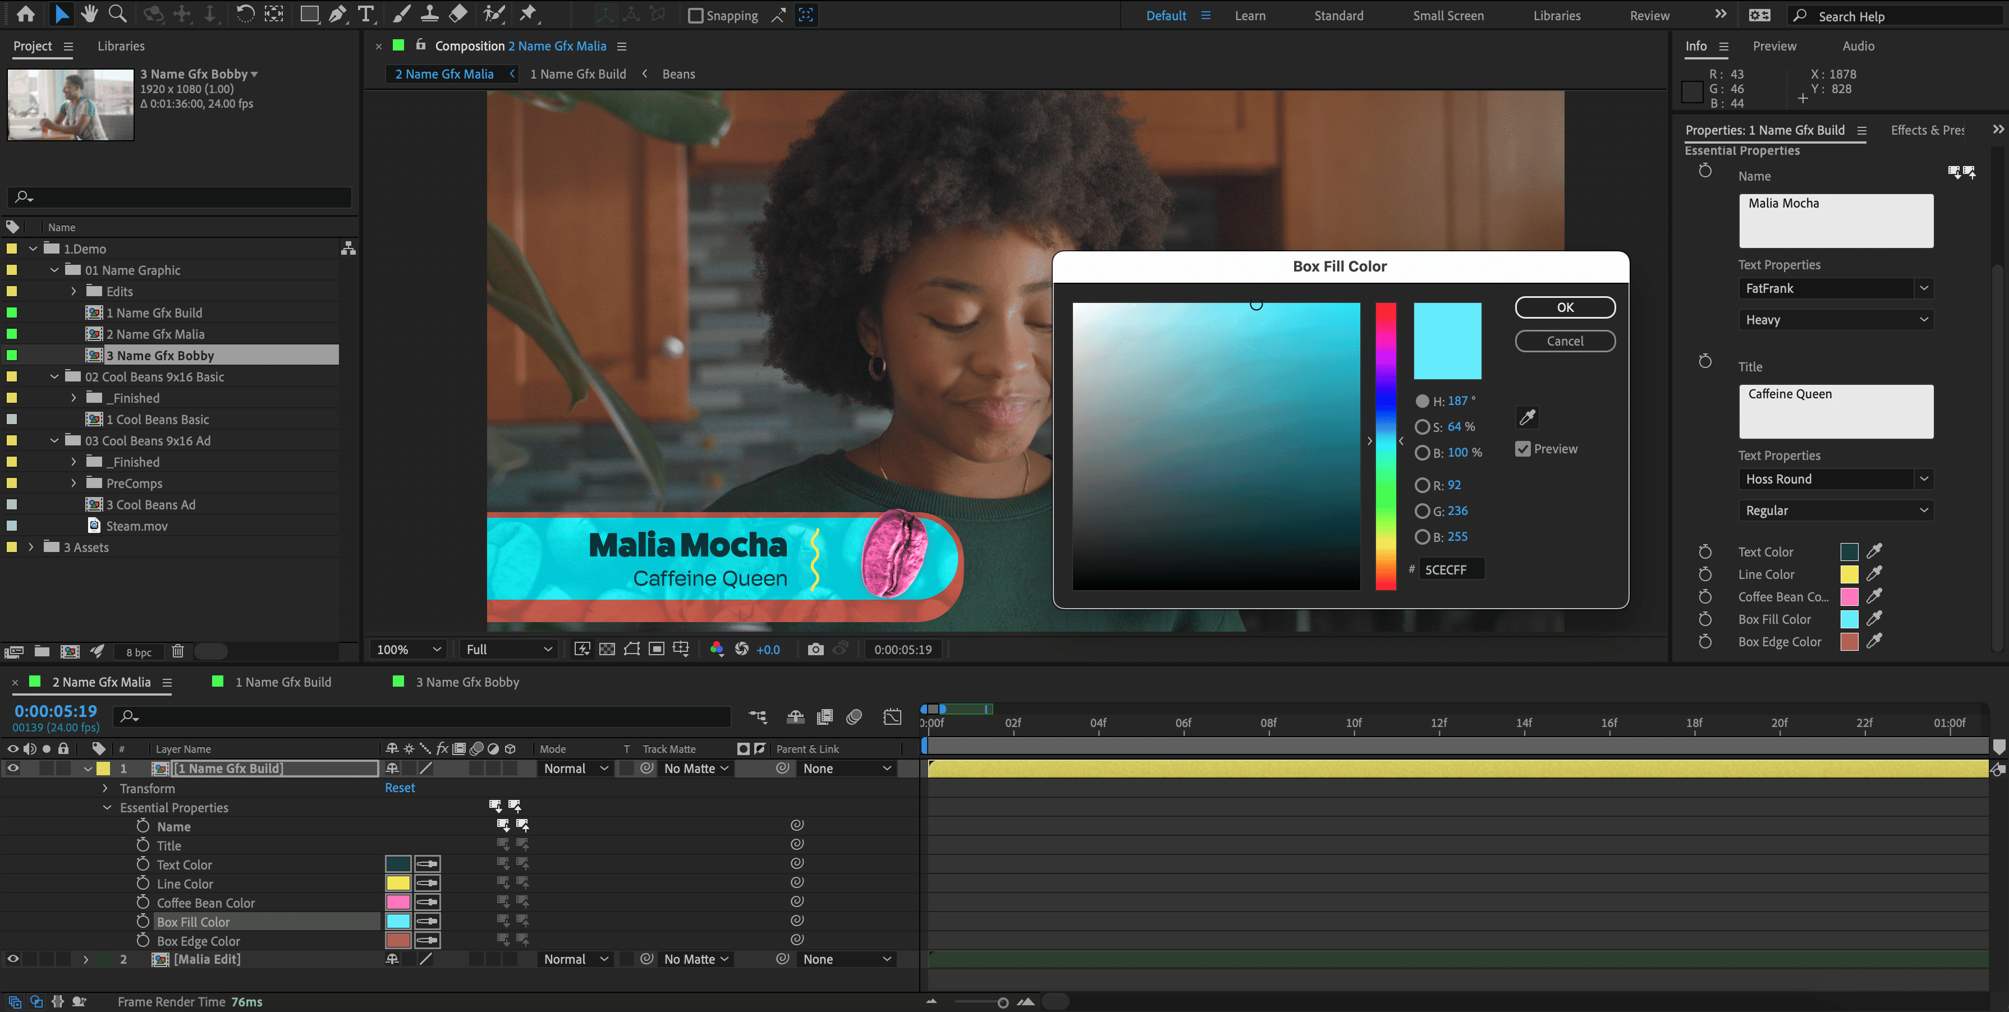Select the Pen tool
2009x1012 pixels.
337,13
